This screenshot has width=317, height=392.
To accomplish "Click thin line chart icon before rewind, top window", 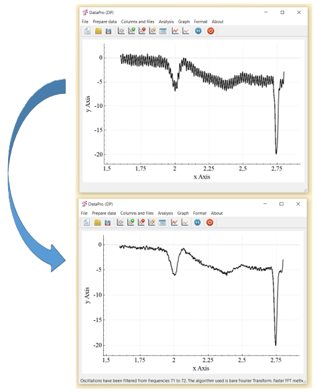I will point(186,31).
